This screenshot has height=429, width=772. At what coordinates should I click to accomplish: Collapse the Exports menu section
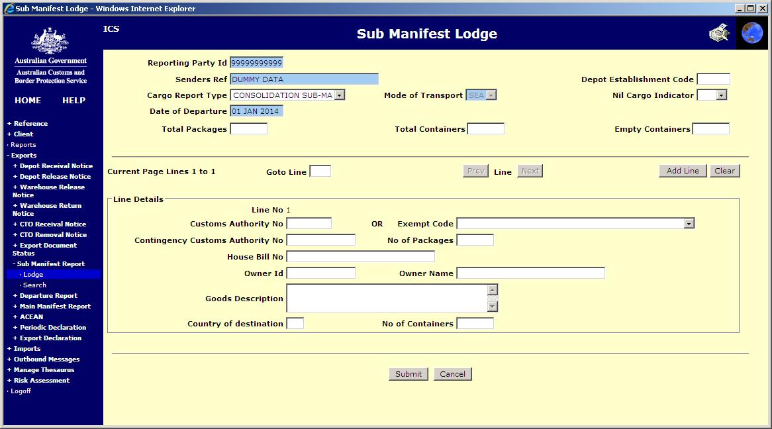point(22,155)
